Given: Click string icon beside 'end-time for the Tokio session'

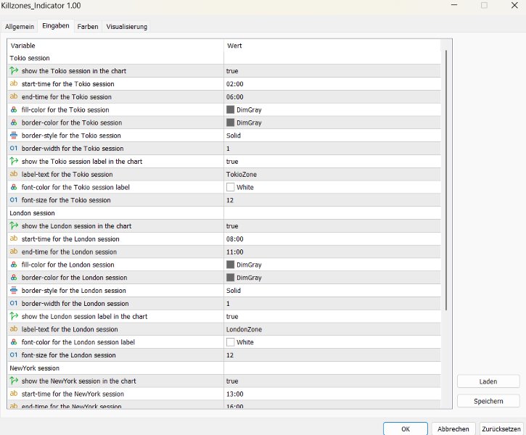Looking at the screenshot, I should point(14,96).
